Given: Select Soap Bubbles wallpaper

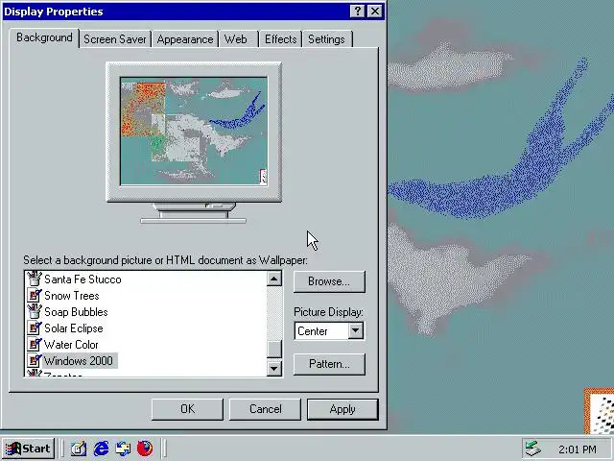Looking at the screenshot, I should click(76, 312).
